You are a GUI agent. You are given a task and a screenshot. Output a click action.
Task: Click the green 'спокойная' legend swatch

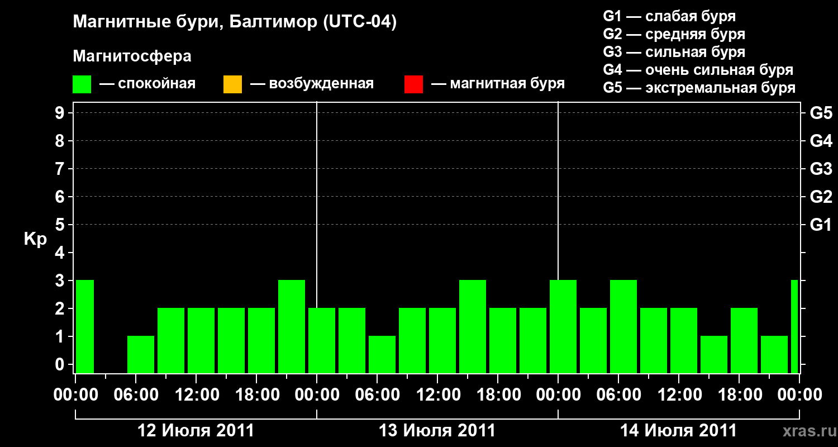pyautogui.click(x=82, y=84)
